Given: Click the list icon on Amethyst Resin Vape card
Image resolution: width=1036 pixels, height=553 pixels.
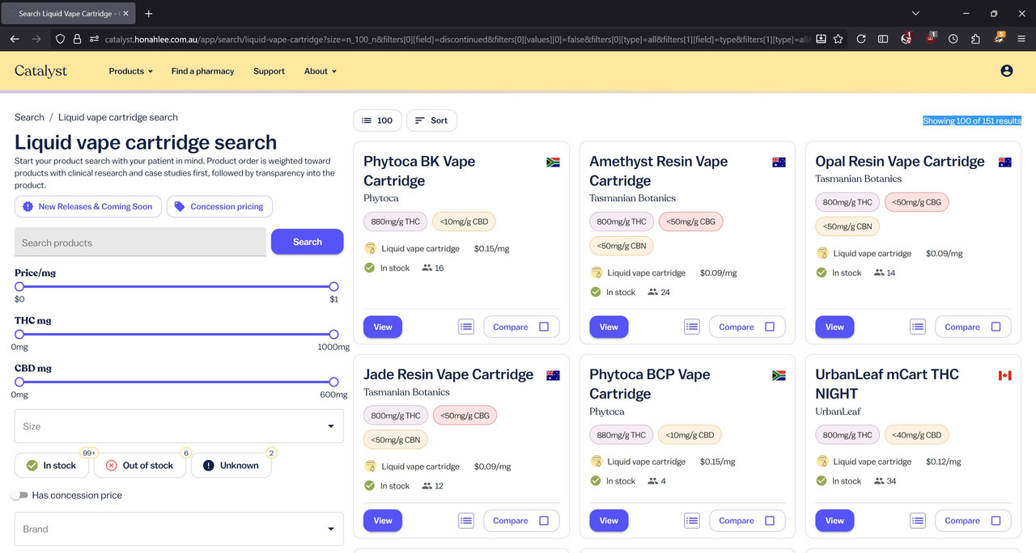Looking at the screenshot, I should tap(692, 327).
